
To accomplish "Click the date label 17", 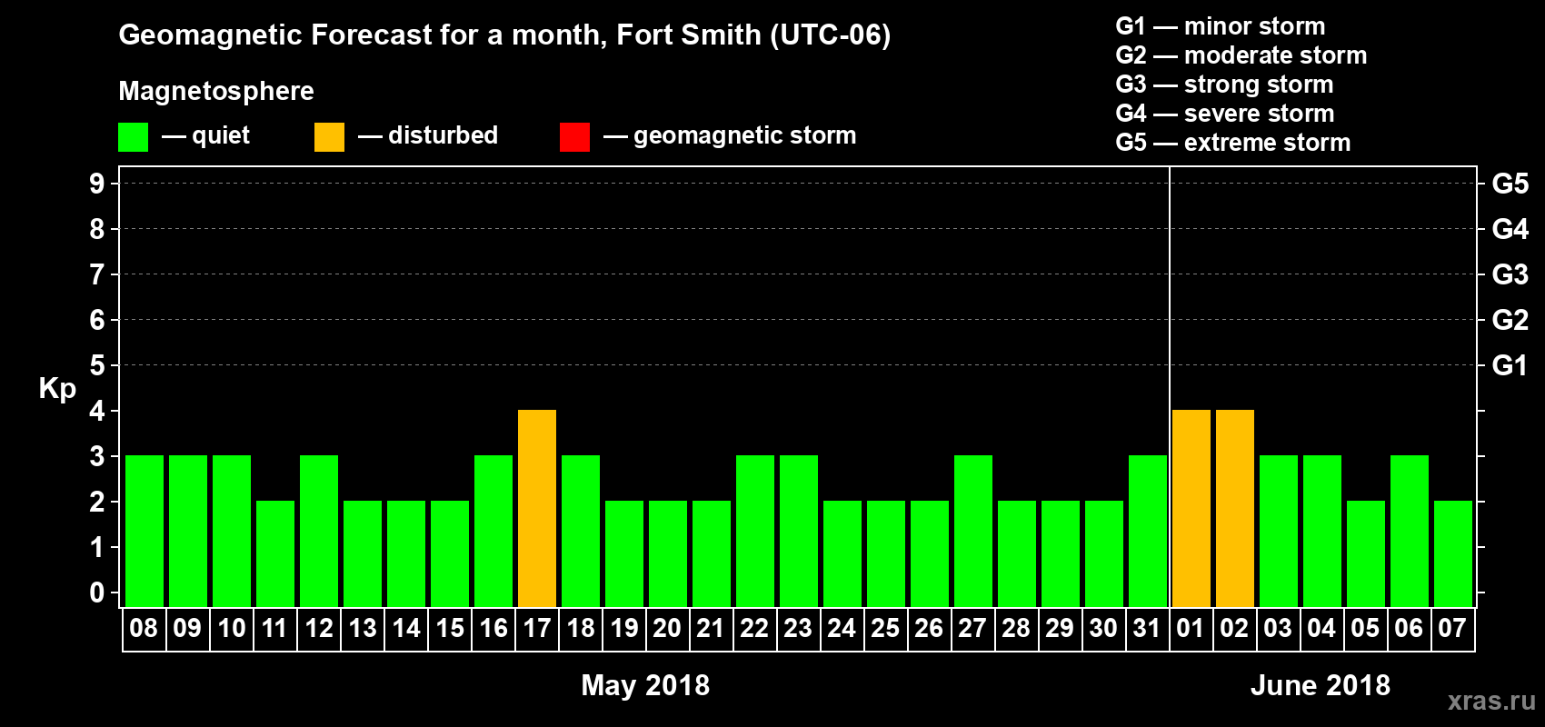I will click(536, 629).
